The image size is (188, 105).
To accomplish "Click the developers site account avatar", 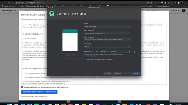I will click(184, 10).
